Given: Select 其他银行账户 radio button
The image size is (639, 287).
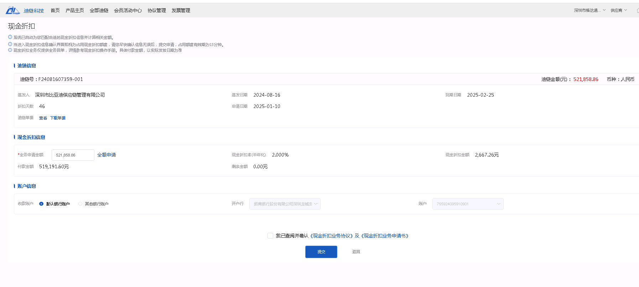Looking at the screenshot, I should click(x=80, y=204).
